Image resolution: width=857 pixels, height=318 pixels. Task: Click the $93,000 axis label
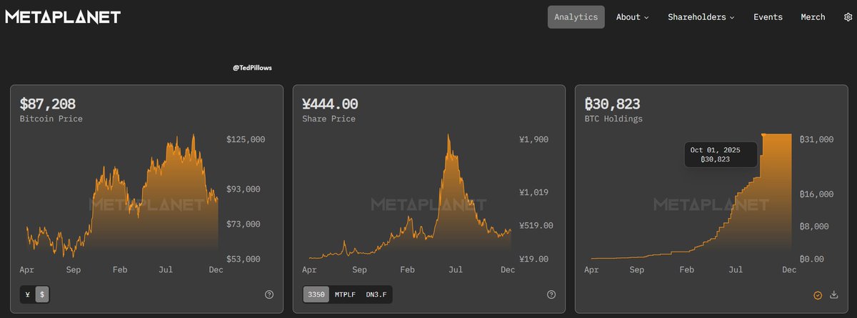(x=243, y=189)
